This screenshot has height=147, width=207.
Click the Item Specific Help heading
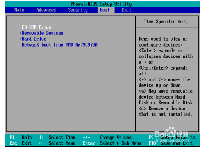coord(166,22)
